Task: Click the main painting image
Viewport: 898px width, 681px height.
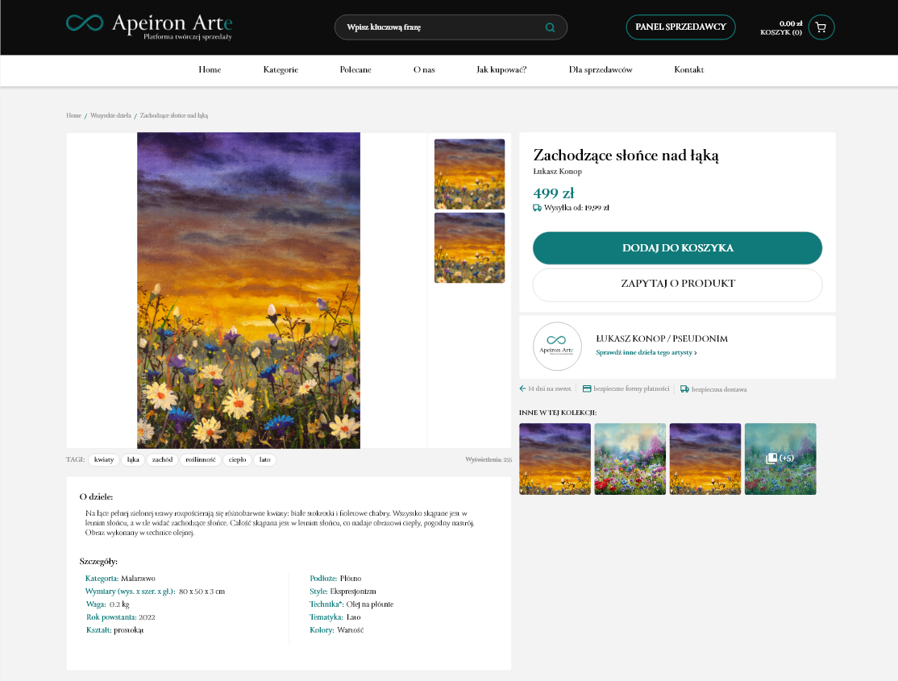Action: point(248,290)
